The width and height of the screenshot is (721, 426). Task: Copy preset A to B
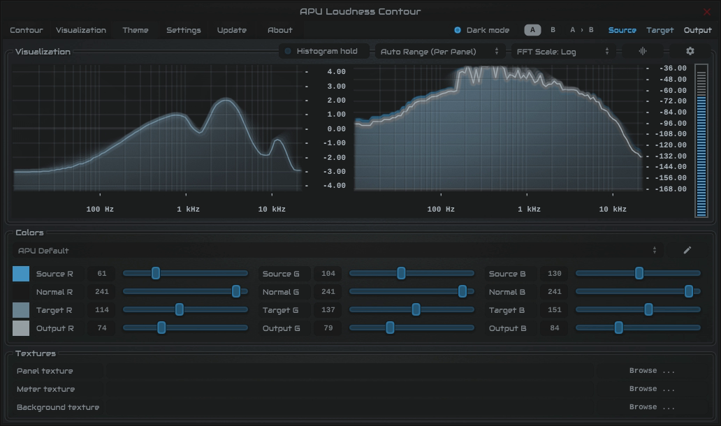[x=582, y=30]
